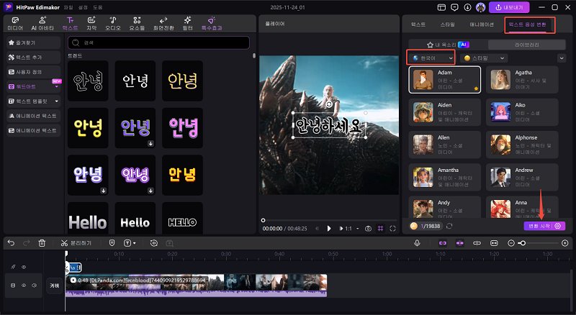
Task: Refresh the credits counter
Action: click(x=449, y=226)
